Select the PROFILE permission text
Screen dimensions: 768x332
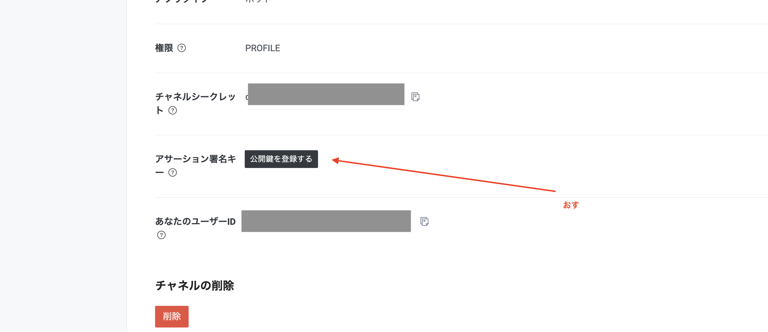tap(263, 48)
